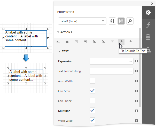Click the Send To Back action icon

(103, 42)
